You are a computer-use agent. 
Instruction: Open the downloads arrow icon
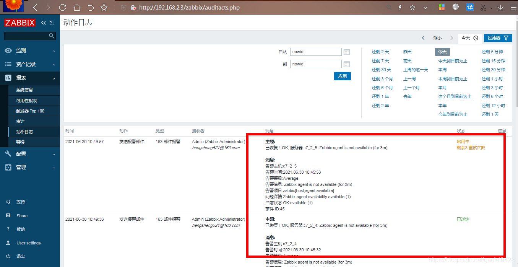[x=500, y=7]
